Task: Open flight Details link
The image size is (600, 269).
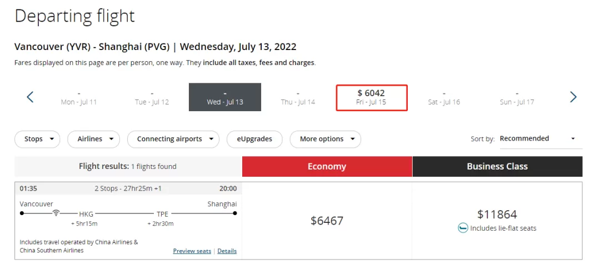Action: (x=227, y=251)
